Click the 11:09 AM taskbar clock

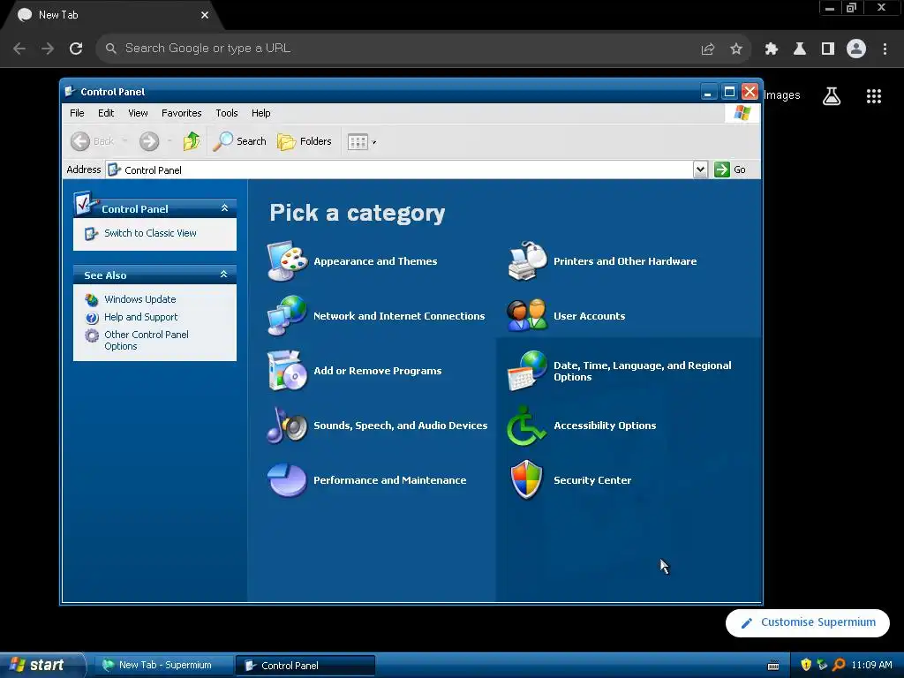(871, 665)
